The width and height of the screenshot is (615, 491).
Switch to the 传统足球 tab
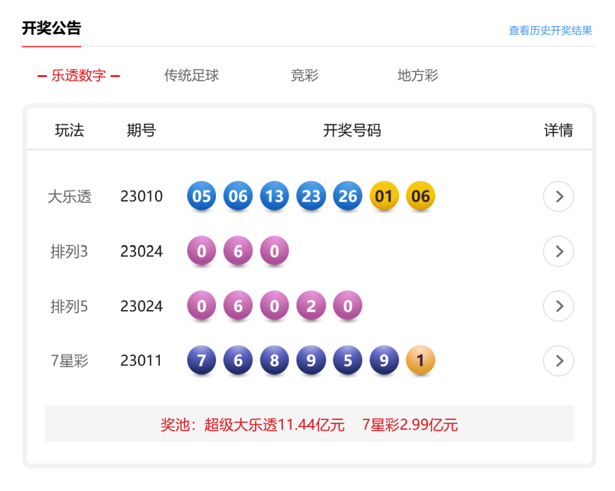191,76
